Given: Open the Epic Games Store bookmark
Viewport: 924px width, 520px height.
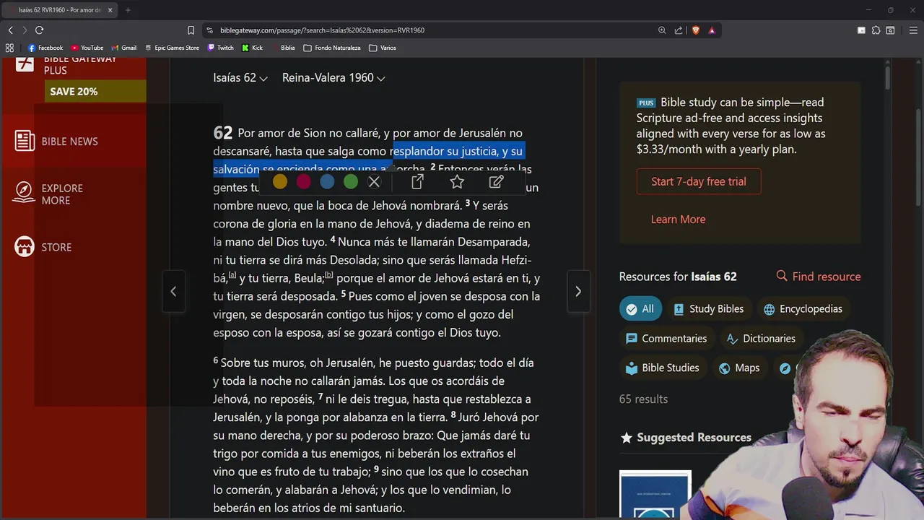Looking at the screenshot, I should click(x=173, y=48).
